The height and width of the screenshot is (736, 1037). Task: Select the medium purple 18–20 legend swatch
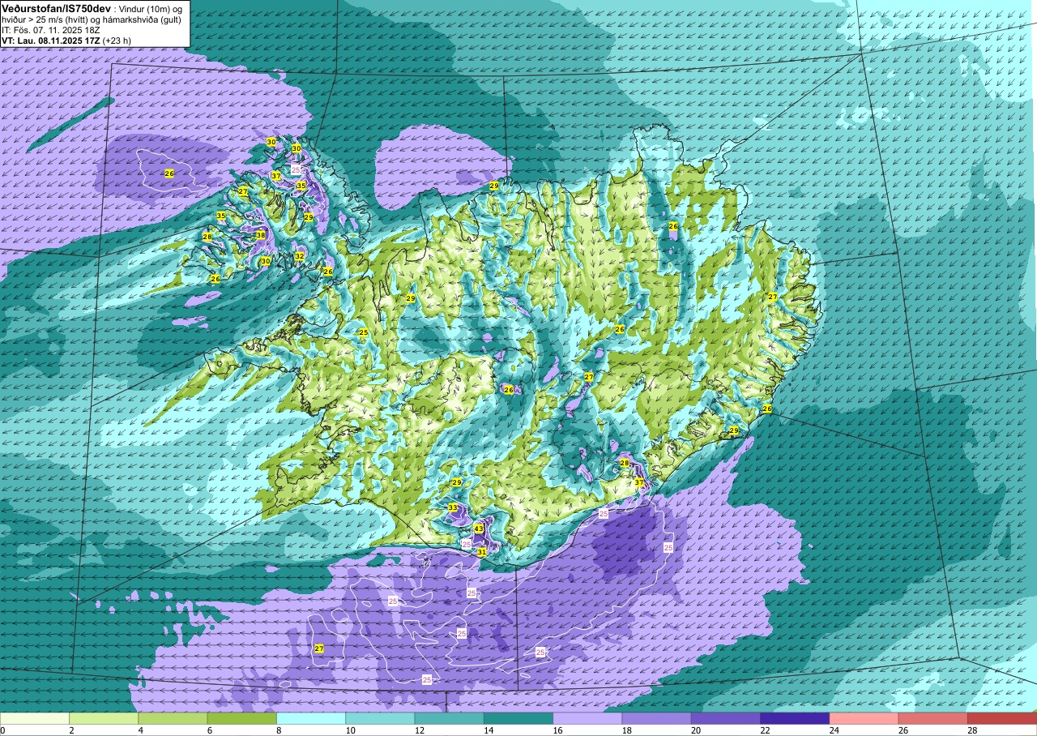pos(656,718)
